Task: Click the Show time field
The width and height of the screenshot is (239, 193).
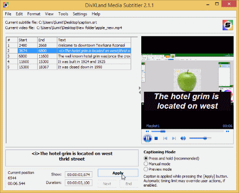Action: [79, 174]
